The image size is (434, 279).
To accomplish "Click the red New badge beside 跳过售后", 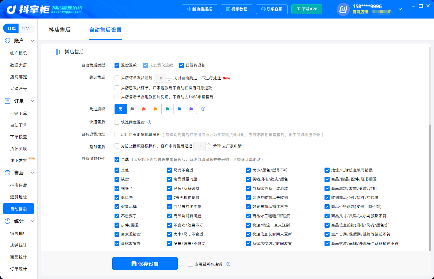I will pos(227,78).
